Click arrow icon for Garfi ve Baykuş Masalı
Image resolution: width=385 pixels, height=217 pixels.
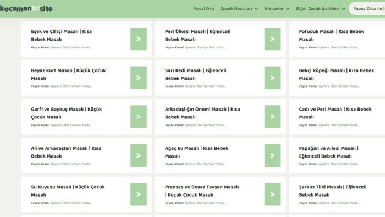tap(139, 117)
